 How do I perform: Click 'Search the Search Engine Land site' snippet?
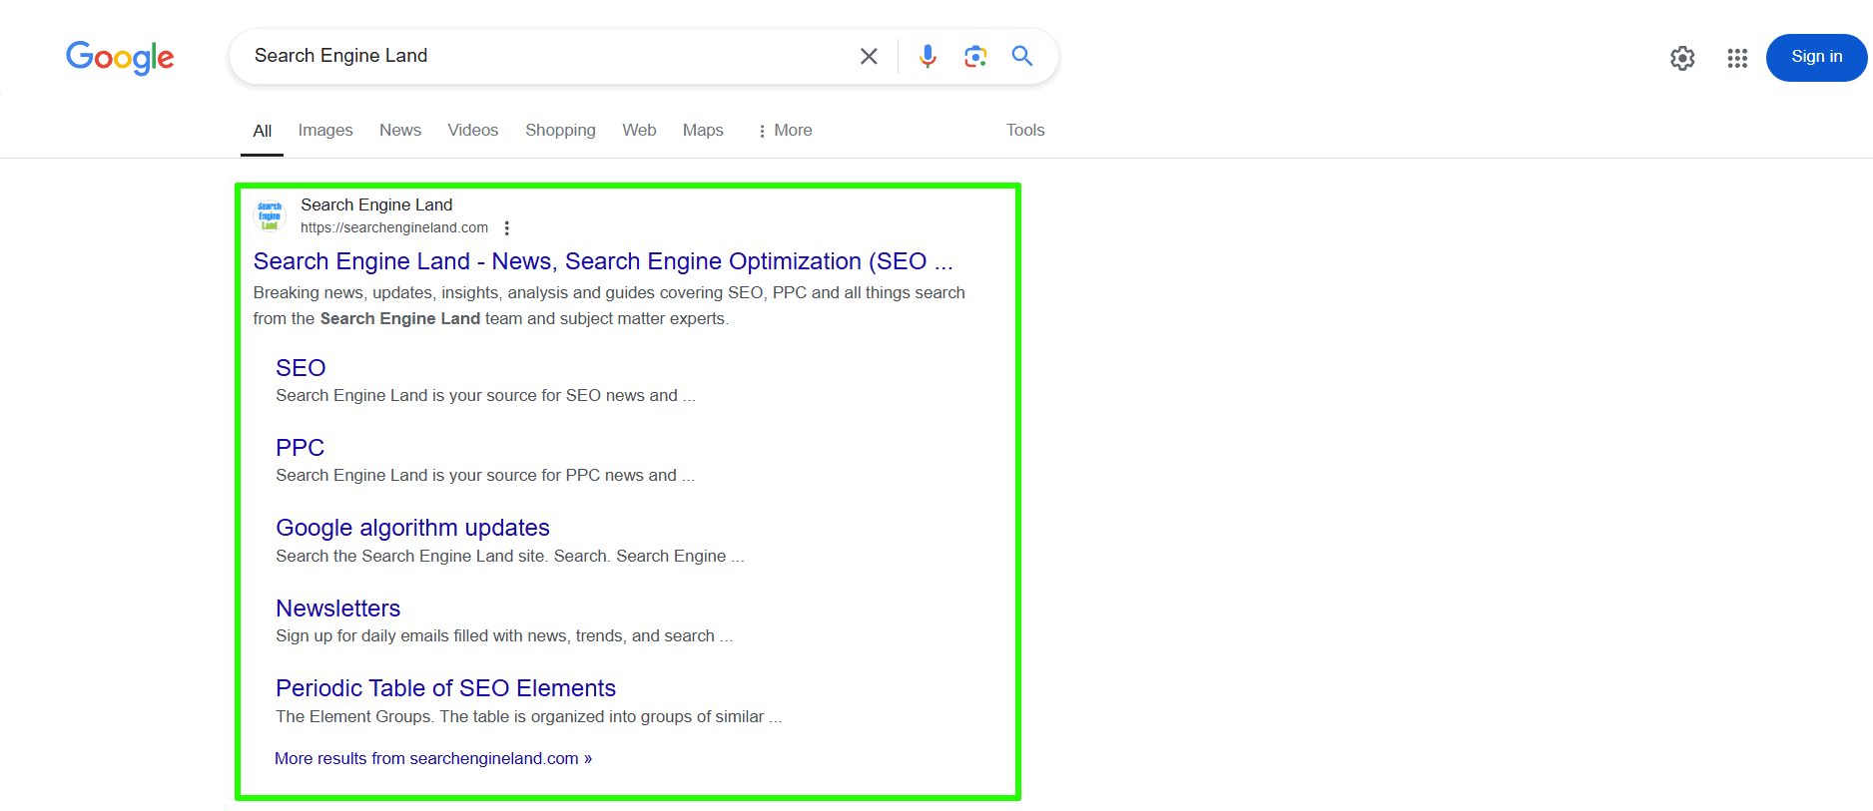click(x=510, y=557)
